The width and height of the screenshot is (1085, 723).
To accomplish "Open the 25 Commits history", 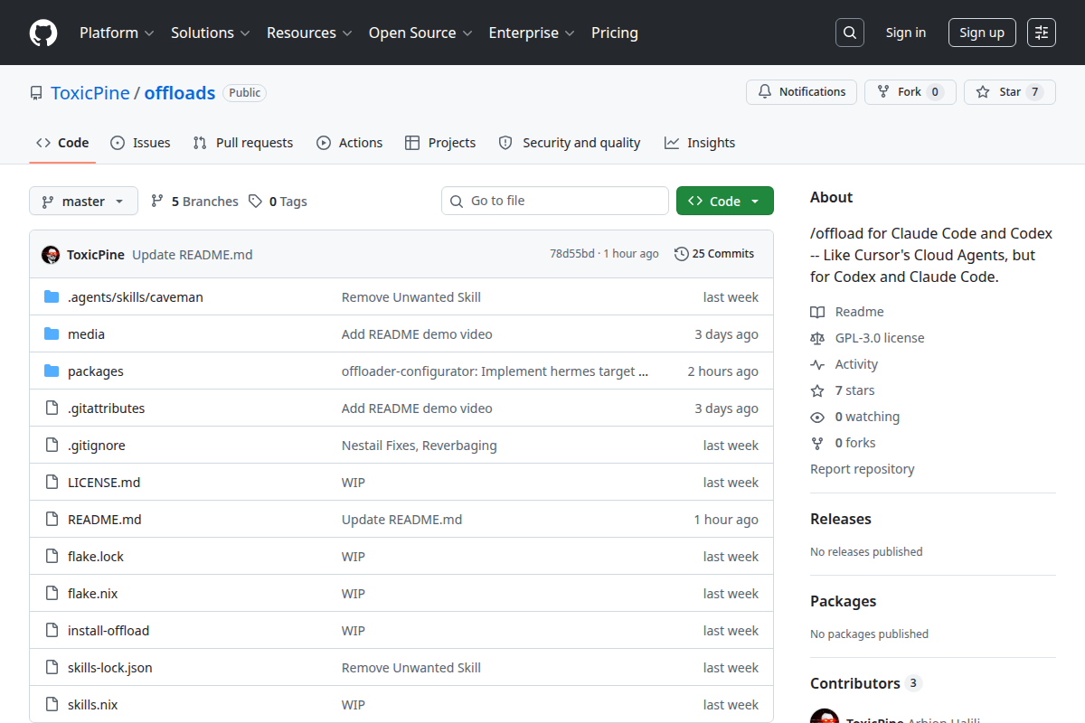I will [x=714, y=254].
